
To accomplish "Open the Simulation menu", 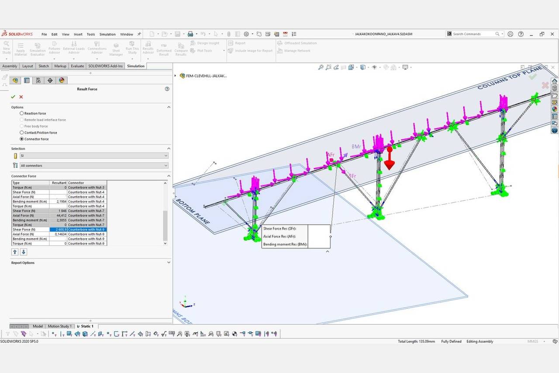I will (107, 34).
